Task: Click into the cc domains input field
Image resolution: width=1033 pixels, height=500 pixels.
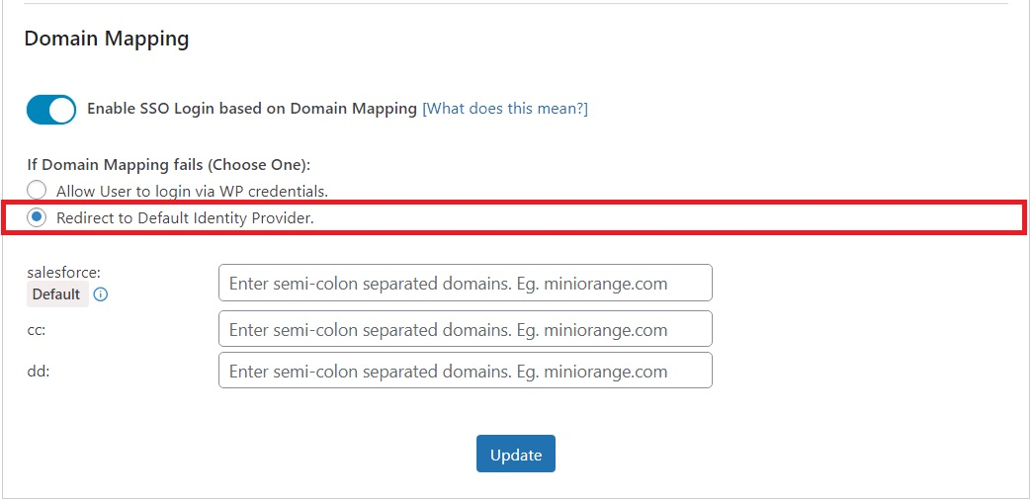Action: coord(465,330)
